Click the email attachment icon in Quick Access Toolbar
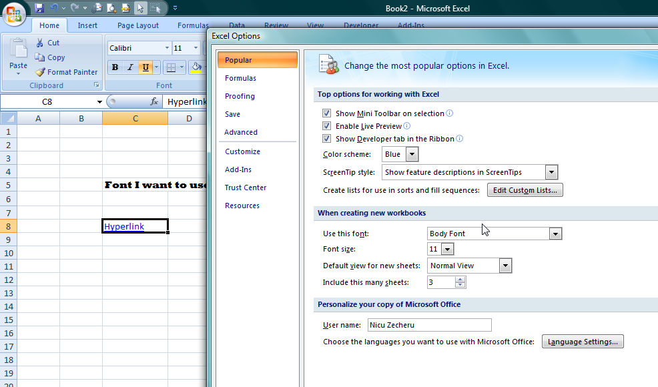658x387 pixels. 97,8
